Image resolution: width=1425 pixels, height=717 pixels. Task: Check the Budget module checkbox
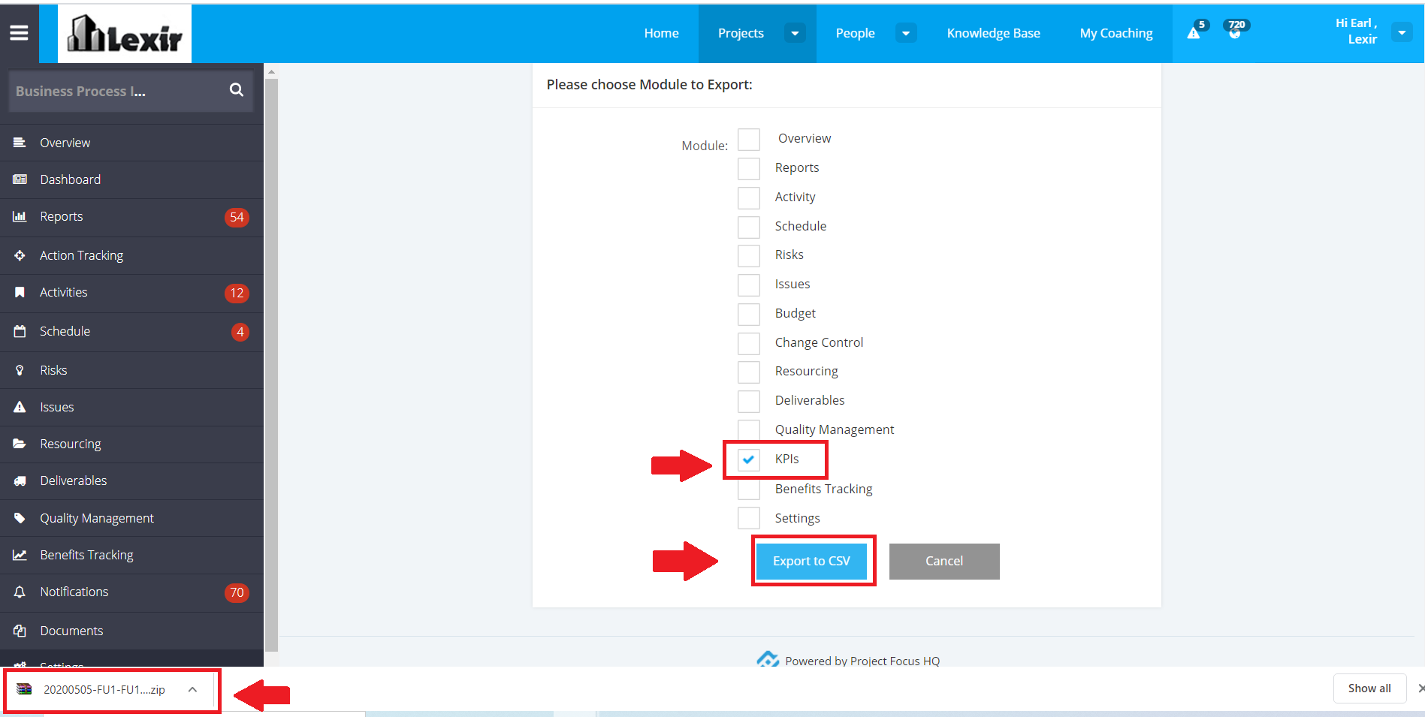(749, 315)
